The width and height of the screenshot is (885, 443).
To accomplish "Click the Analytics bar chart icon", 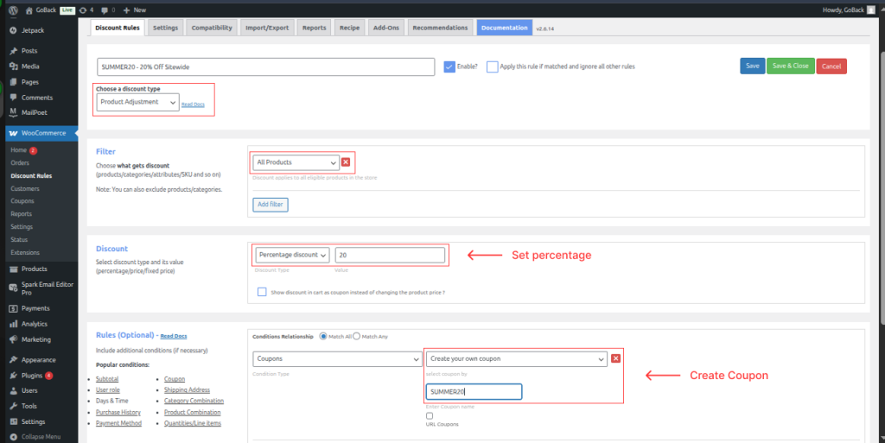I will pyautogui.click(x=14, y=324).
